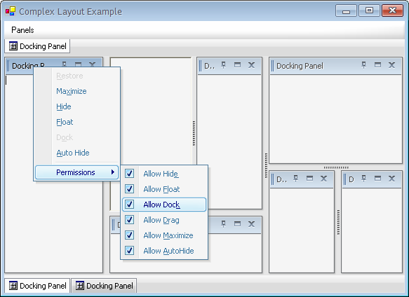Pin the narrow far-right D panel
This screenshot has height=297, width=409.
[x=363, y=179]
